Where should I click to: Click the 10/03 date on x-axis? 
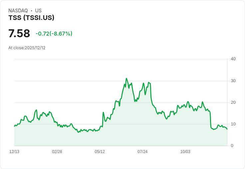[185, 152]
